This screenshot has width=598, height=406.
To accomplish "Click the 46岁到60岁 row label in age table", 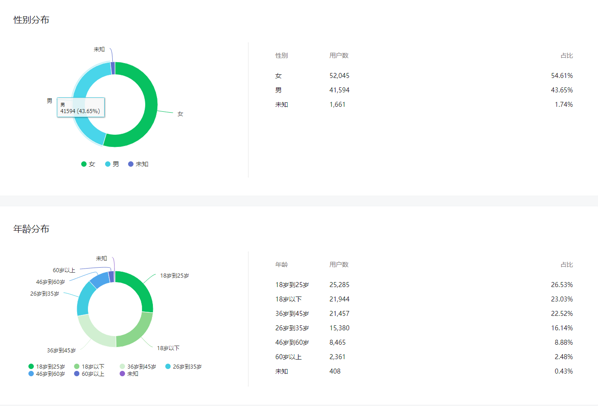I will 292,342.
